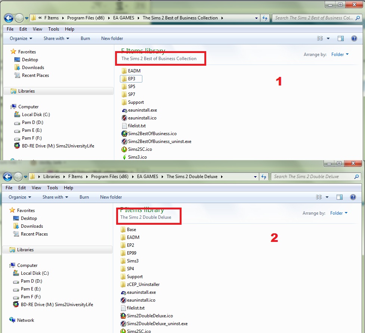The width and height of the screenshot is (365, 333).
Task: Toggle the preview pane button
Action: click(340, 38)
